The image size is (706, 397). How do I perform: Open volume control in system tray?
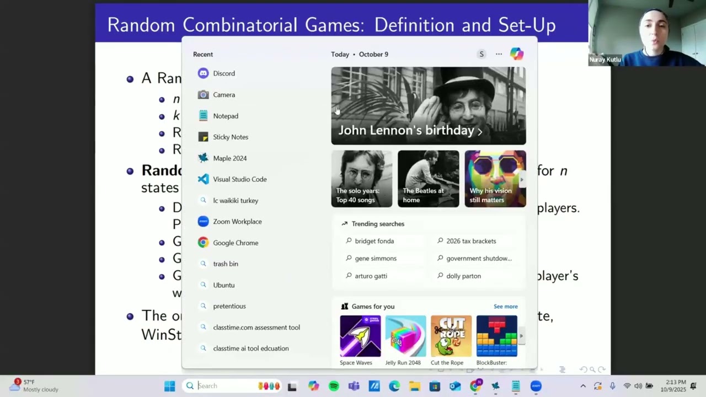pyautogui.click(x=638, y=386)
